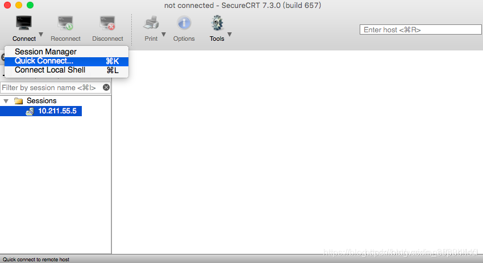Click the green zoom window button
Viewport: 483px width, 263px height.
point(30,5)
